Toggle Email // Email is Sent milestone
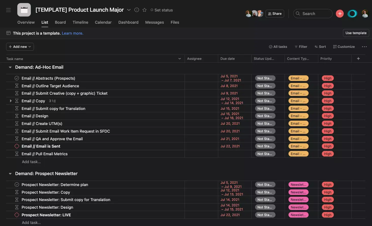 [x=17, y=146]
